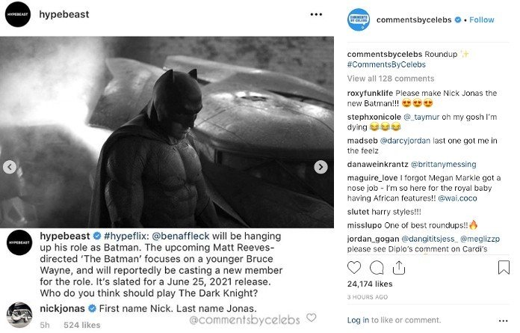Viewport: 520px width, 333px height.
Task: Open the hypebeast three-dot options menu
Action: click(x=317, y=14)
